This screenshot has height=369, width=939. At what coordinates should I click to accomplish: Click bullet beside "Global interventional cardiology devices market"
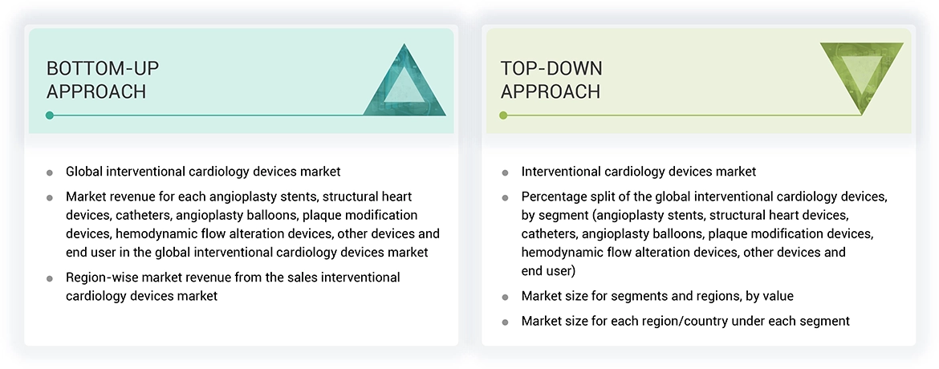pyautogui.click(x=50, y=172)
